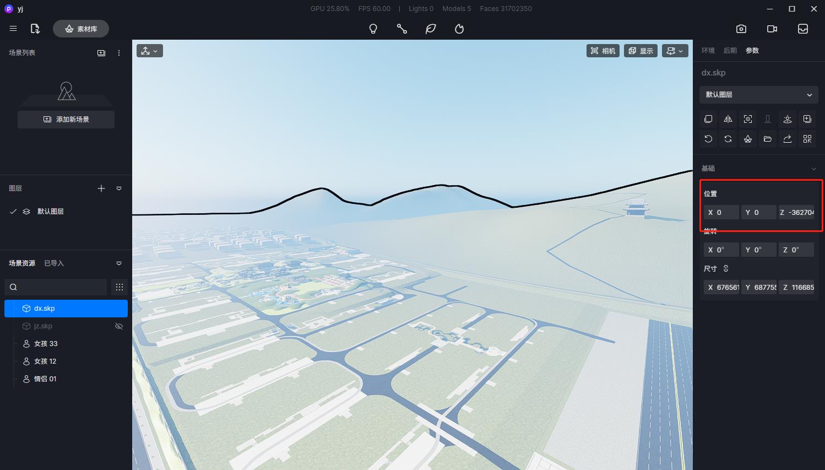Expand the 图层 panel dropdown arrow
Screen dimensions: 825x470
coord(119,188)
